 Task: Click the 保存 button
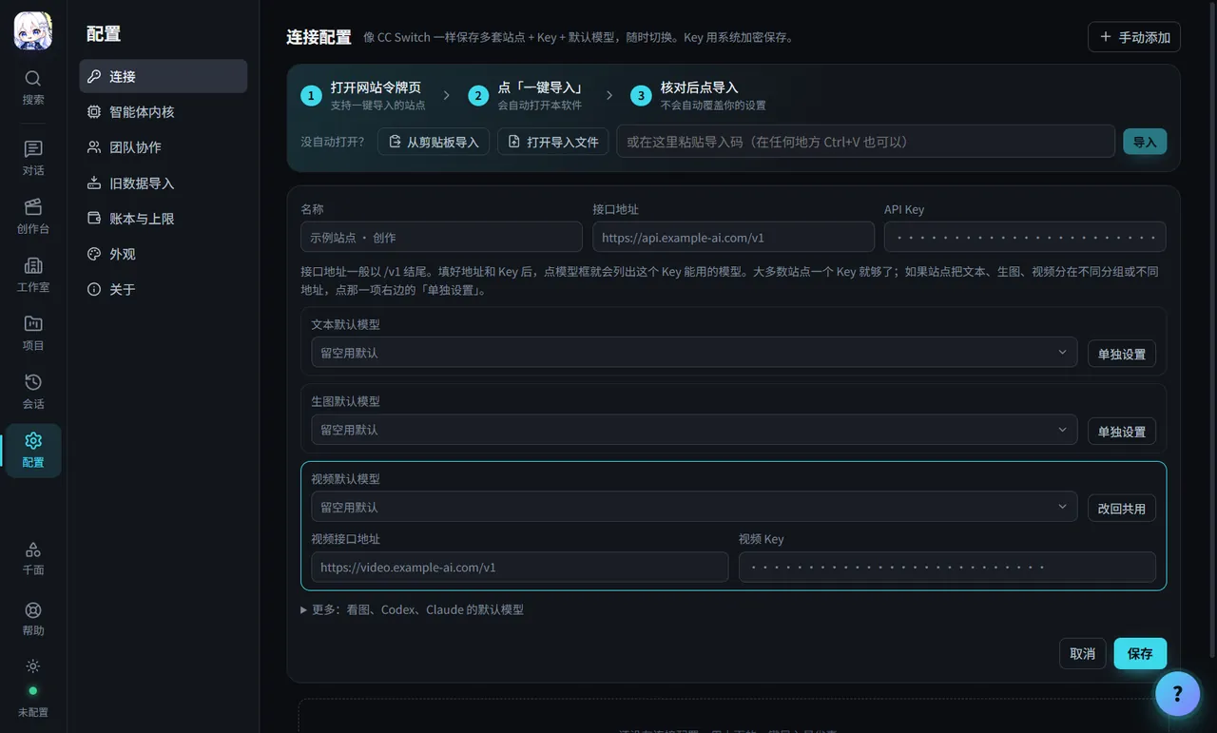[x=1140, y=653]
